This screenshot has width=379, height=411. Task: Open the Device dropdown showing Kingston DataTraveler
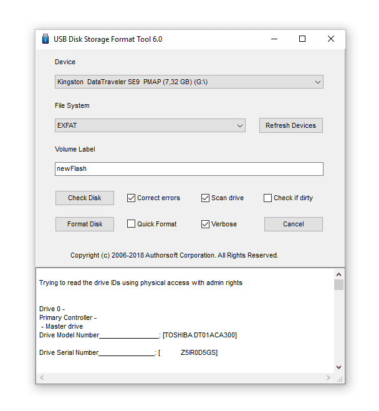click(189, 82)
